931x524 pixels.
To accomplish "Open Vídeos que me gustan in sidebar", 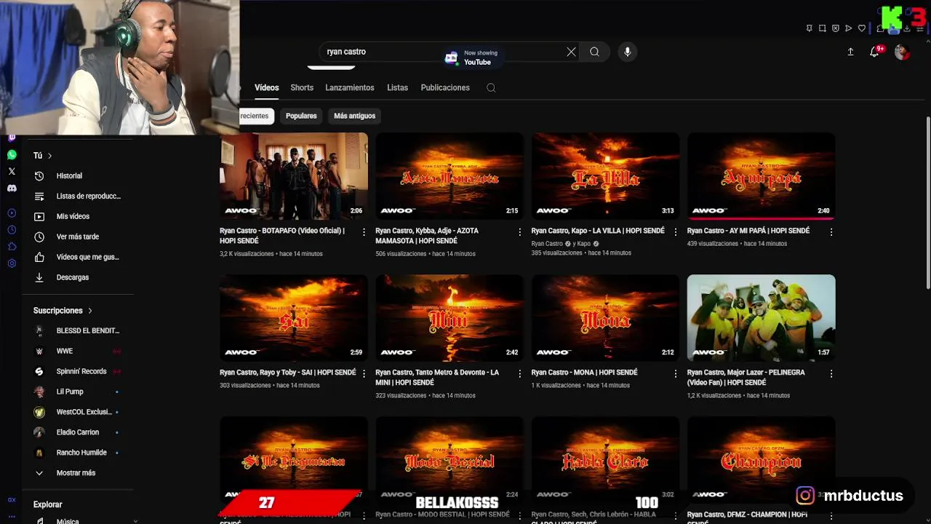I will tap(77, 257).
